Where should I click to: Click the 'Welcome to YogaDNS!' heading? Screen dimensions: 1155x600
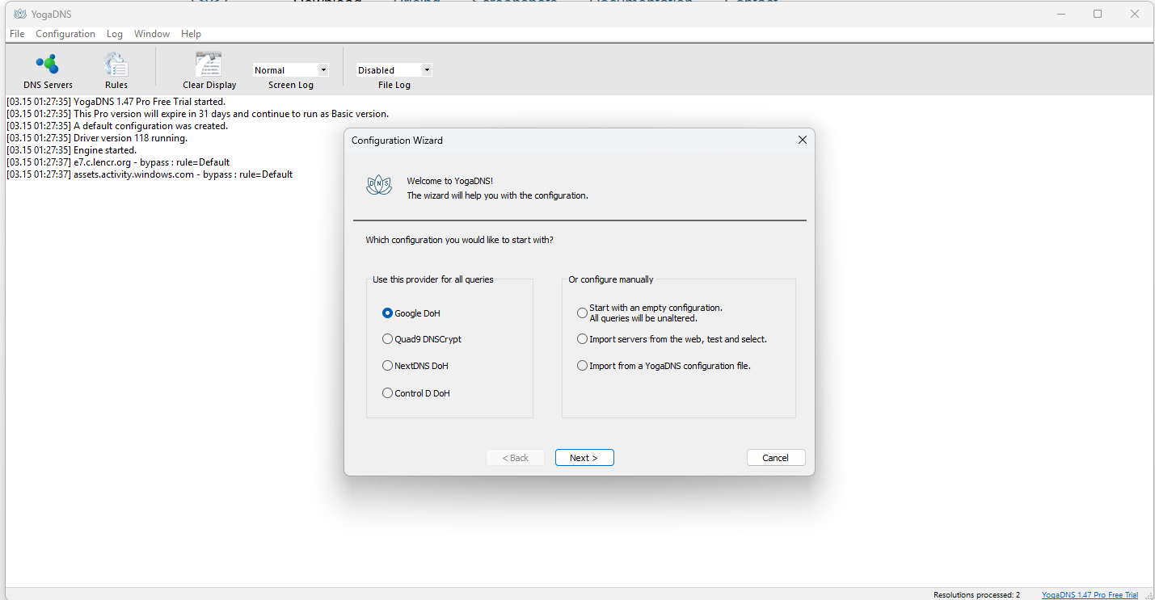tap(449, 181)
